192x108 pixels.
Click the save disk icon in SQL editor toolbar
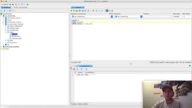[x=83, y=11]
